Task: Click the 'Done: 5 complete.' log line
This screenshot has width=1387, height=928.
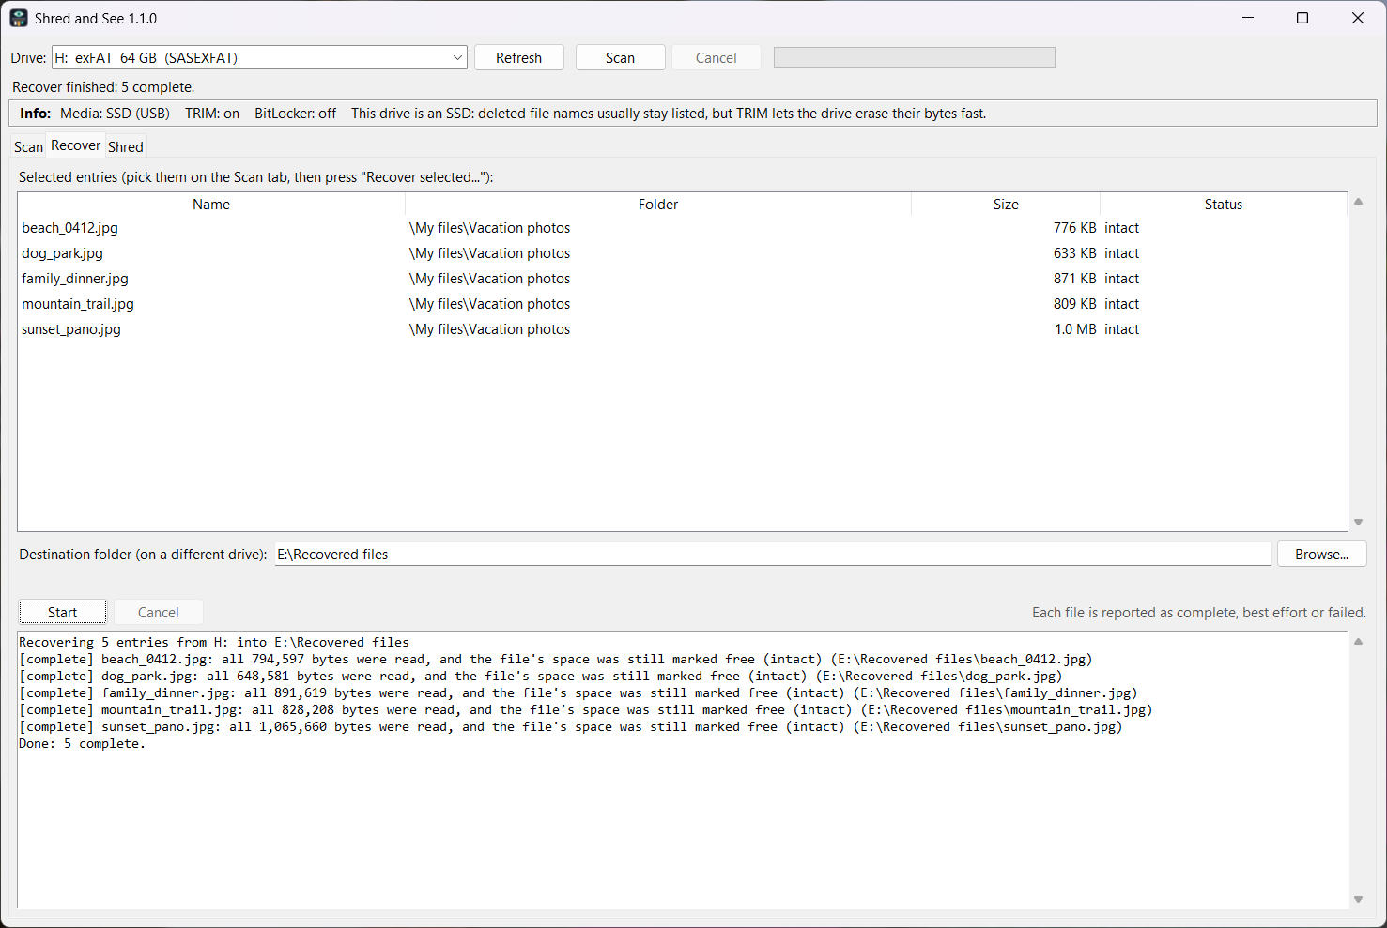Action: [83, 744]
